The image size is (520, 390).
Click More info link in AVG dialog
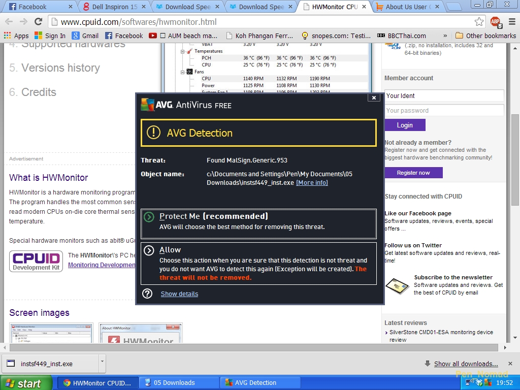(x=312, y=183)
